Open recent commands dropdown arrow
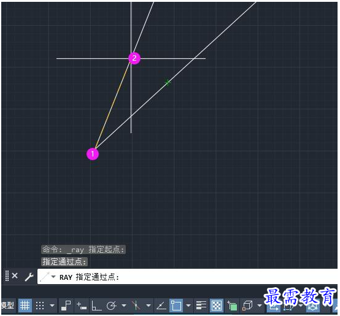340x316 pixels. tap(53, 277)
